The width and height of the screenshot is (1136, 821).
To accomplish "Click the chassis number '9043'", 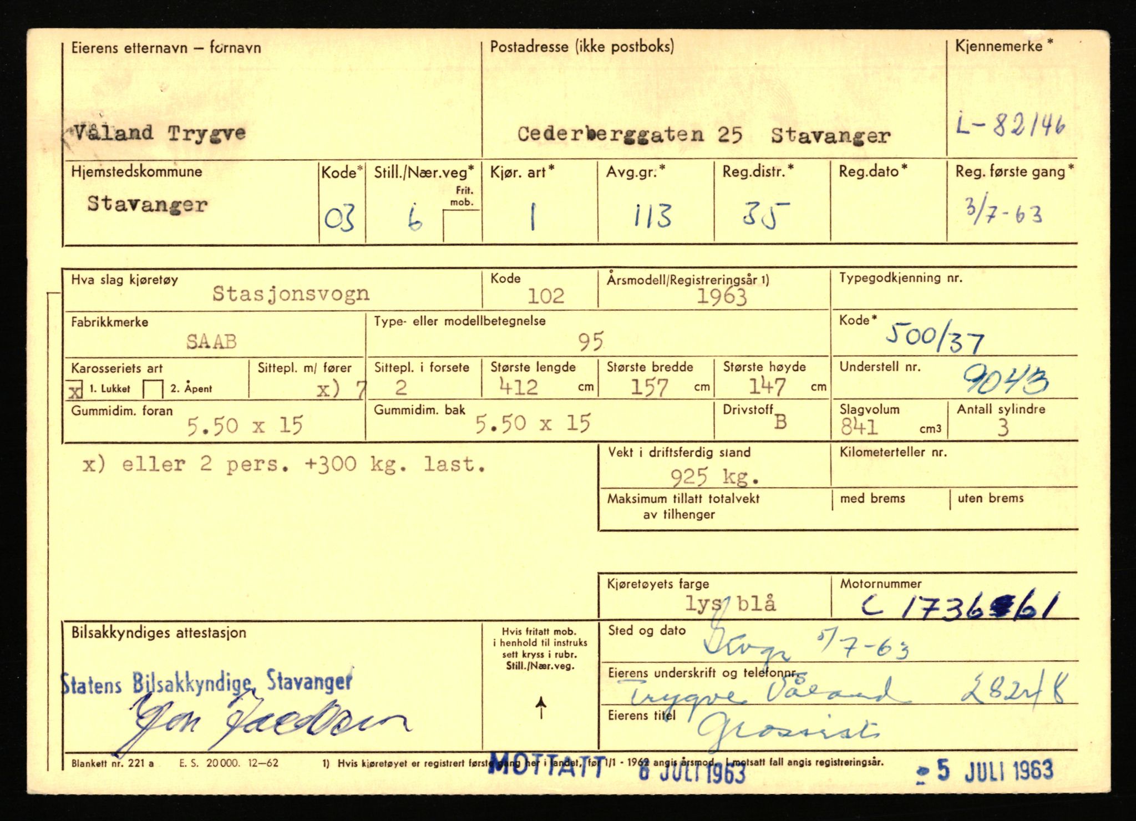I will click(1005, 380).
